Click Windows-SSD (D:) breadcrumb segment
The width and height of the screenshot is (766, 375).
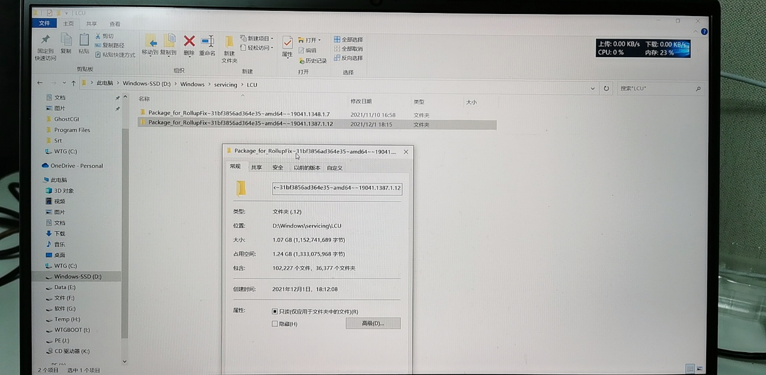(x=147, y=83)
